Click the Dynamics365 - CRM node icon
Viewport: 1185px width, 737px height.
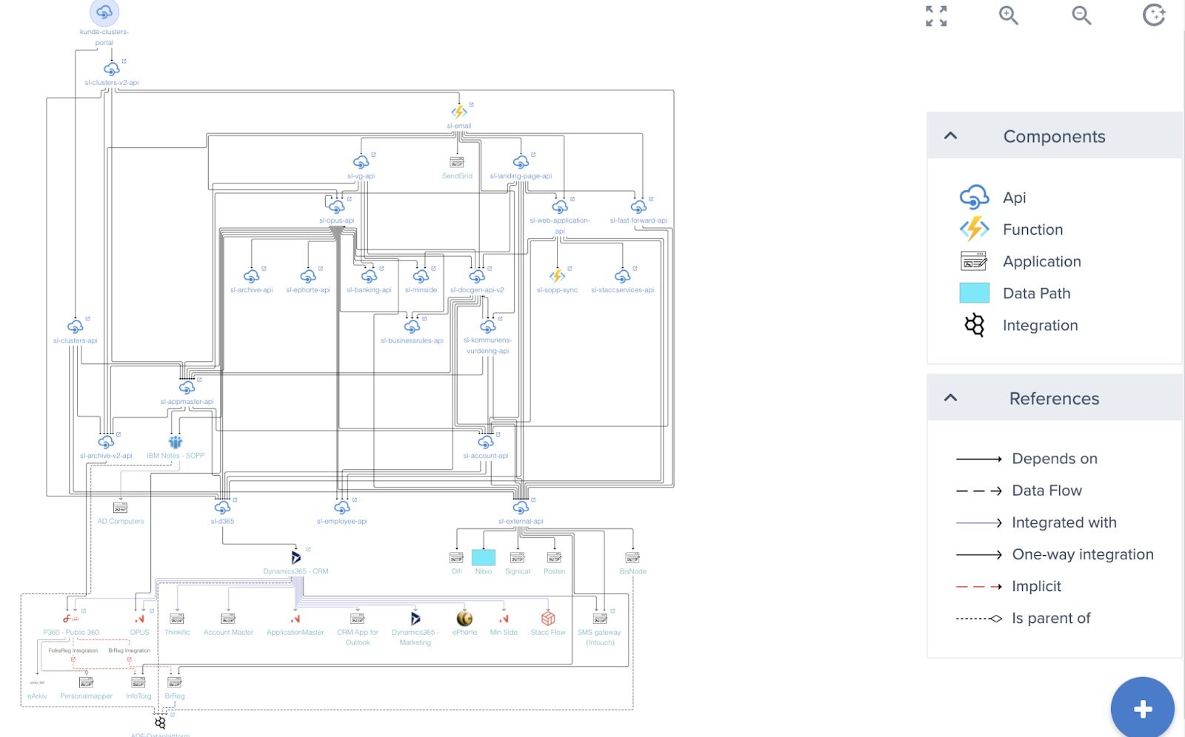[296, 557]
